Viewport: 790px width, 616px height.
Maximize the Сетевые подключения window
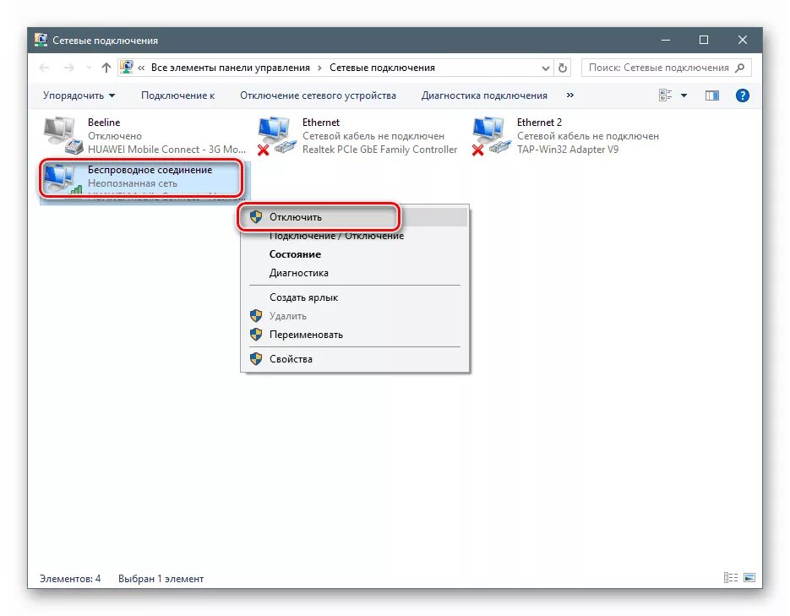(x=704, y=40)
